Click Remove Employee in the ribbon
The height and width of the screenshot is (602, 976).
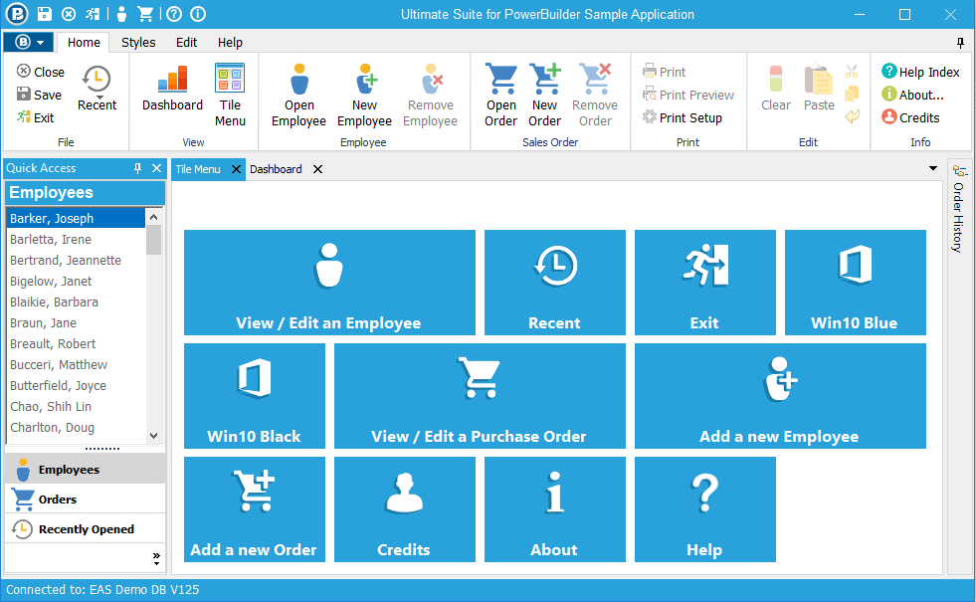tap(430, 96)
